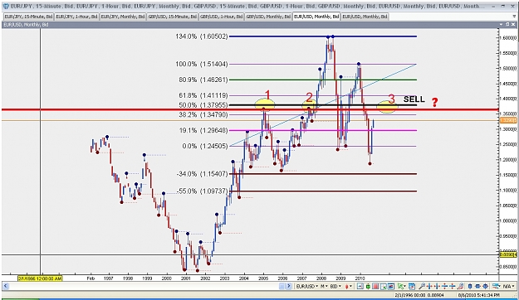Click the second blue horizontal bar with red arrows icon
Viewport: 519px width, 300px height.
(452, 286)
